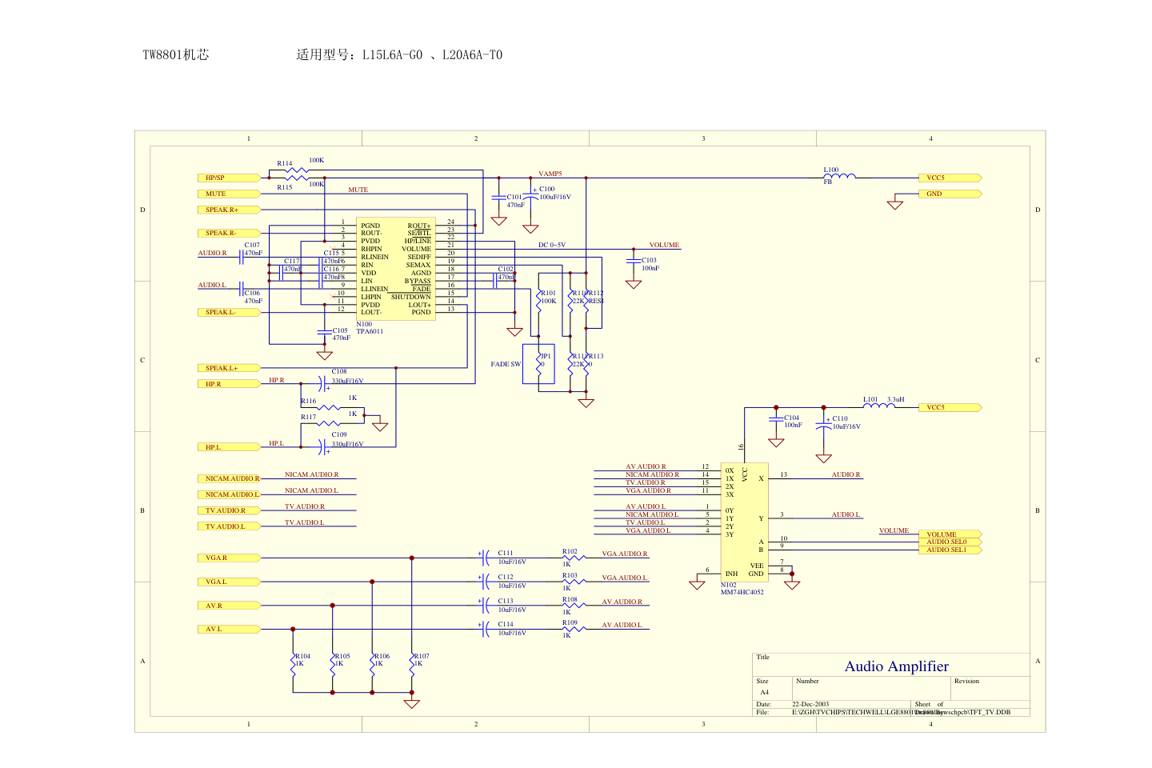The width and height of the screenshot is (1152, 768).
Task: Click the L101 3.3uH inductor label
Action: coord(884,399)
